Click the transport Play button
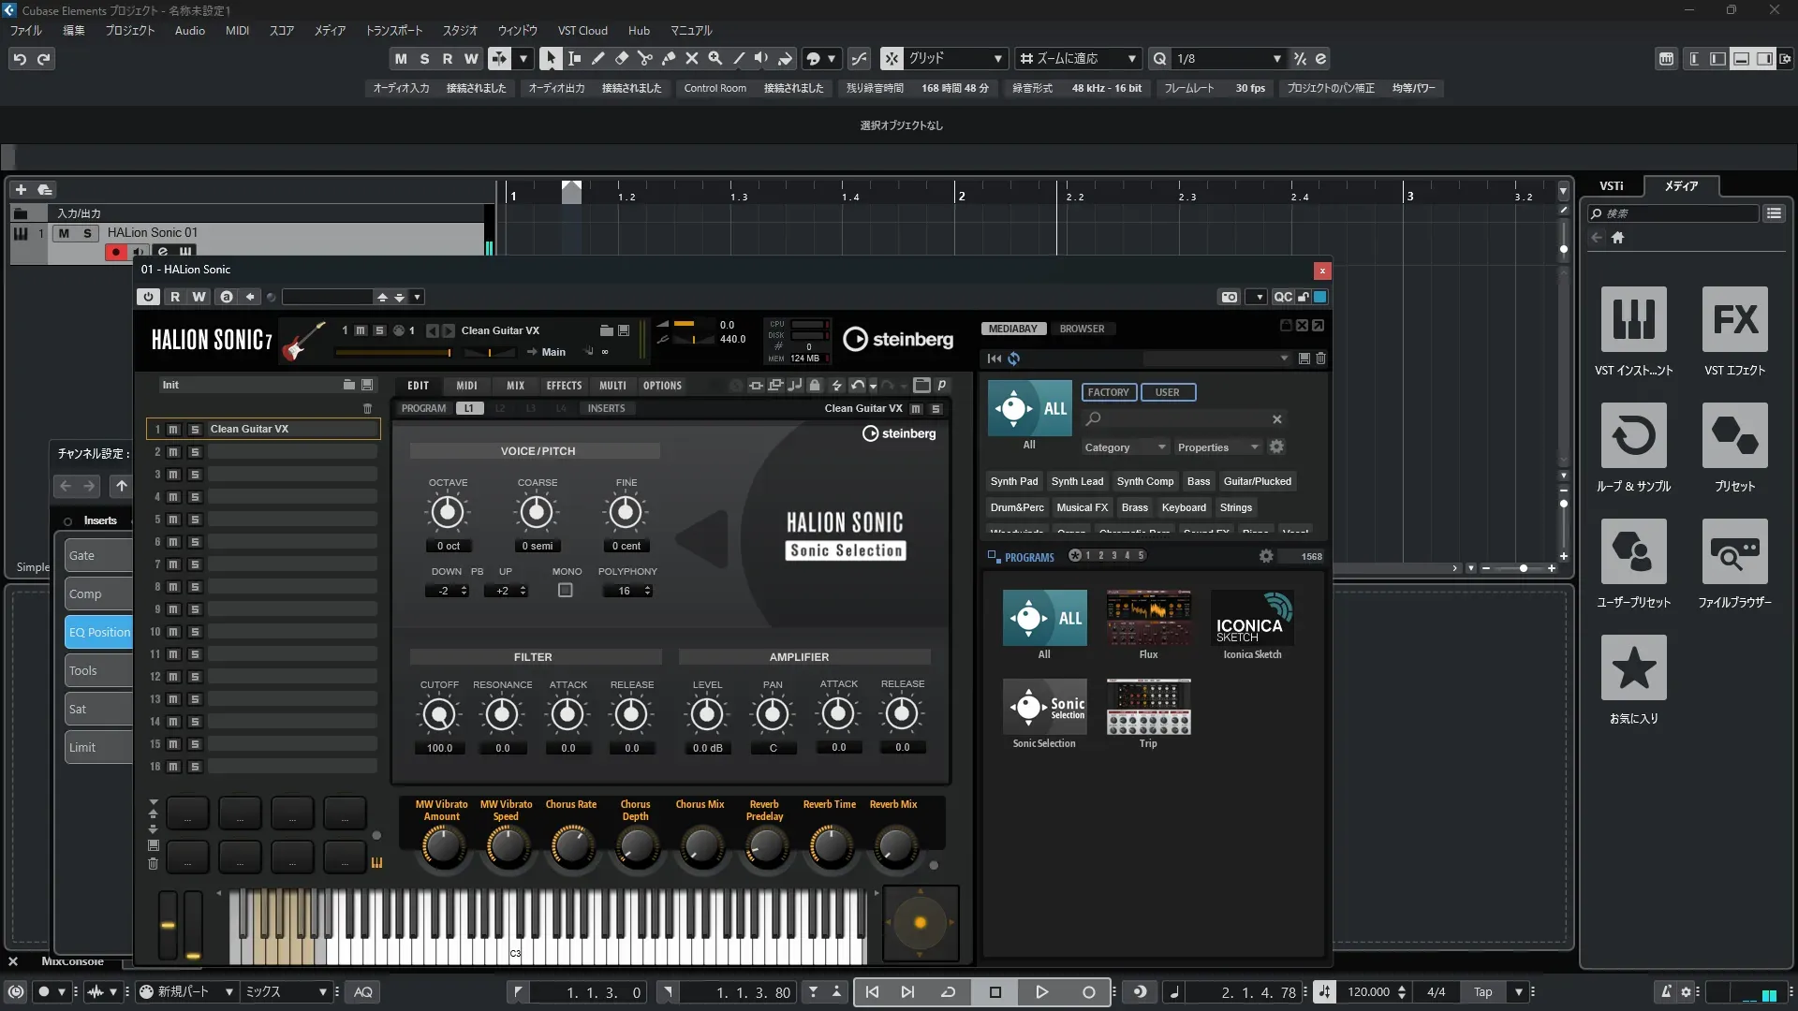 click(1041, 992)
